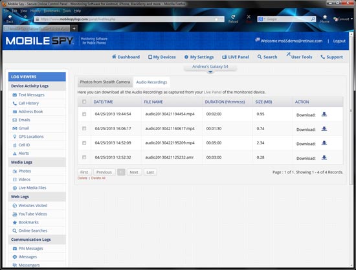
Task: Open the LIVE Panel navigation item
Action: pyautogui.click(x=236, y=57)
